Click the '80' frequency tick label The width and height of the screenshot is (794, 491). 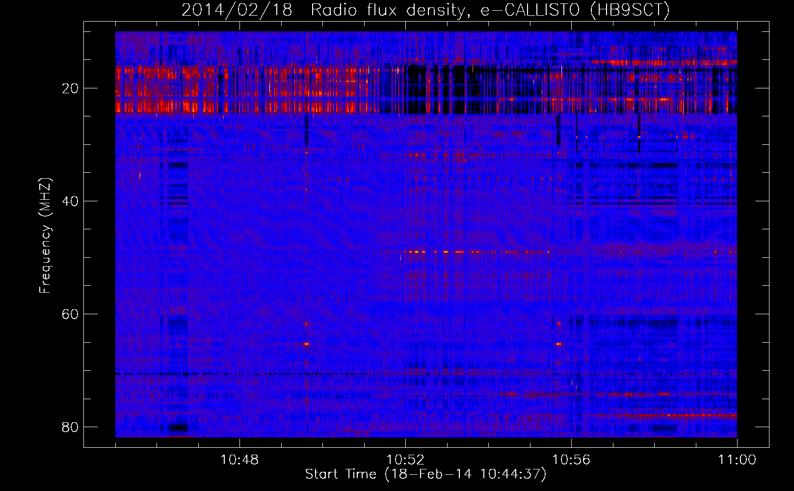pyautogui.click(x=70, y=427)
